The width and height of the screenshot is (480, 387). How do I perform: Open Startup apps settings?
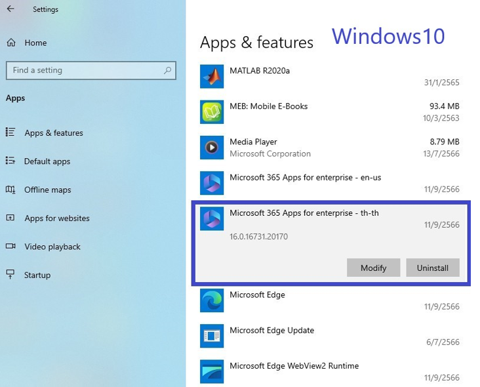click(x=37, y=275)
